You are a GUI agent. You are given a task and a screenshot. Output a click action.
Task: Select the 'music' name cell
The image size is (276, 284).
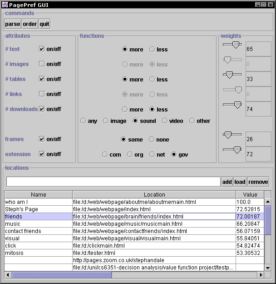pos(39,224)
